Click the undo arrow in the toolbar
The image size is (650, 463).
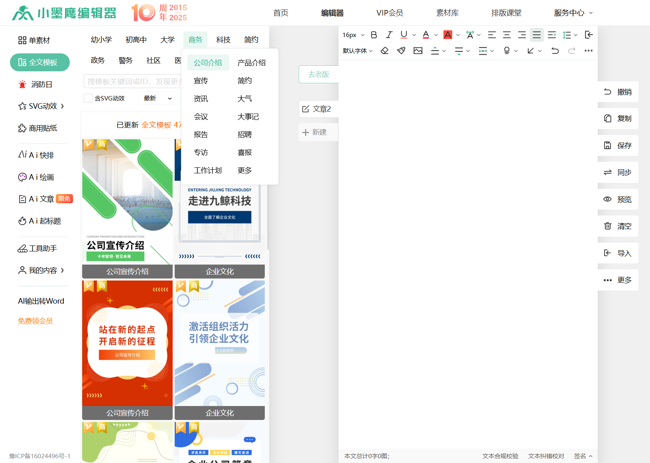coord(555,51)
